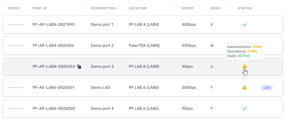Viewport: 286px width, 120px height.
Task: Click the green check status for Demo port 1
Action: click(x=244, y=24)
